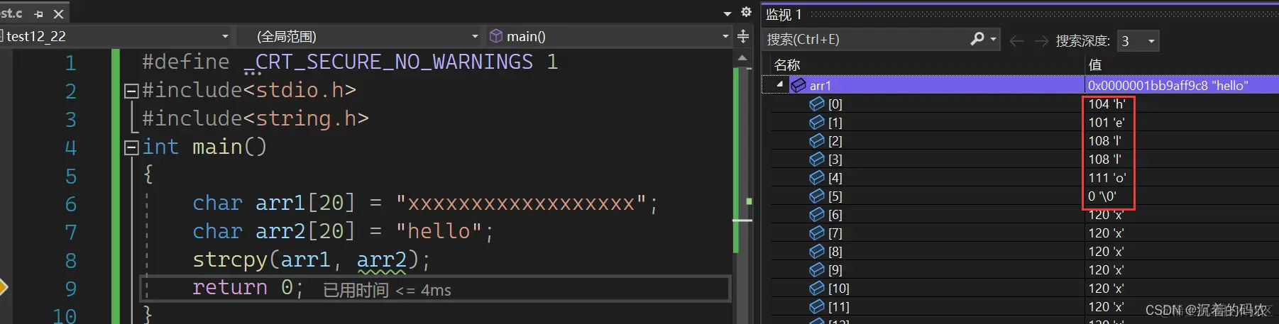Click the 名称 column header
The width and height of the screenshot is (1279, 324).
pos(787,65)
